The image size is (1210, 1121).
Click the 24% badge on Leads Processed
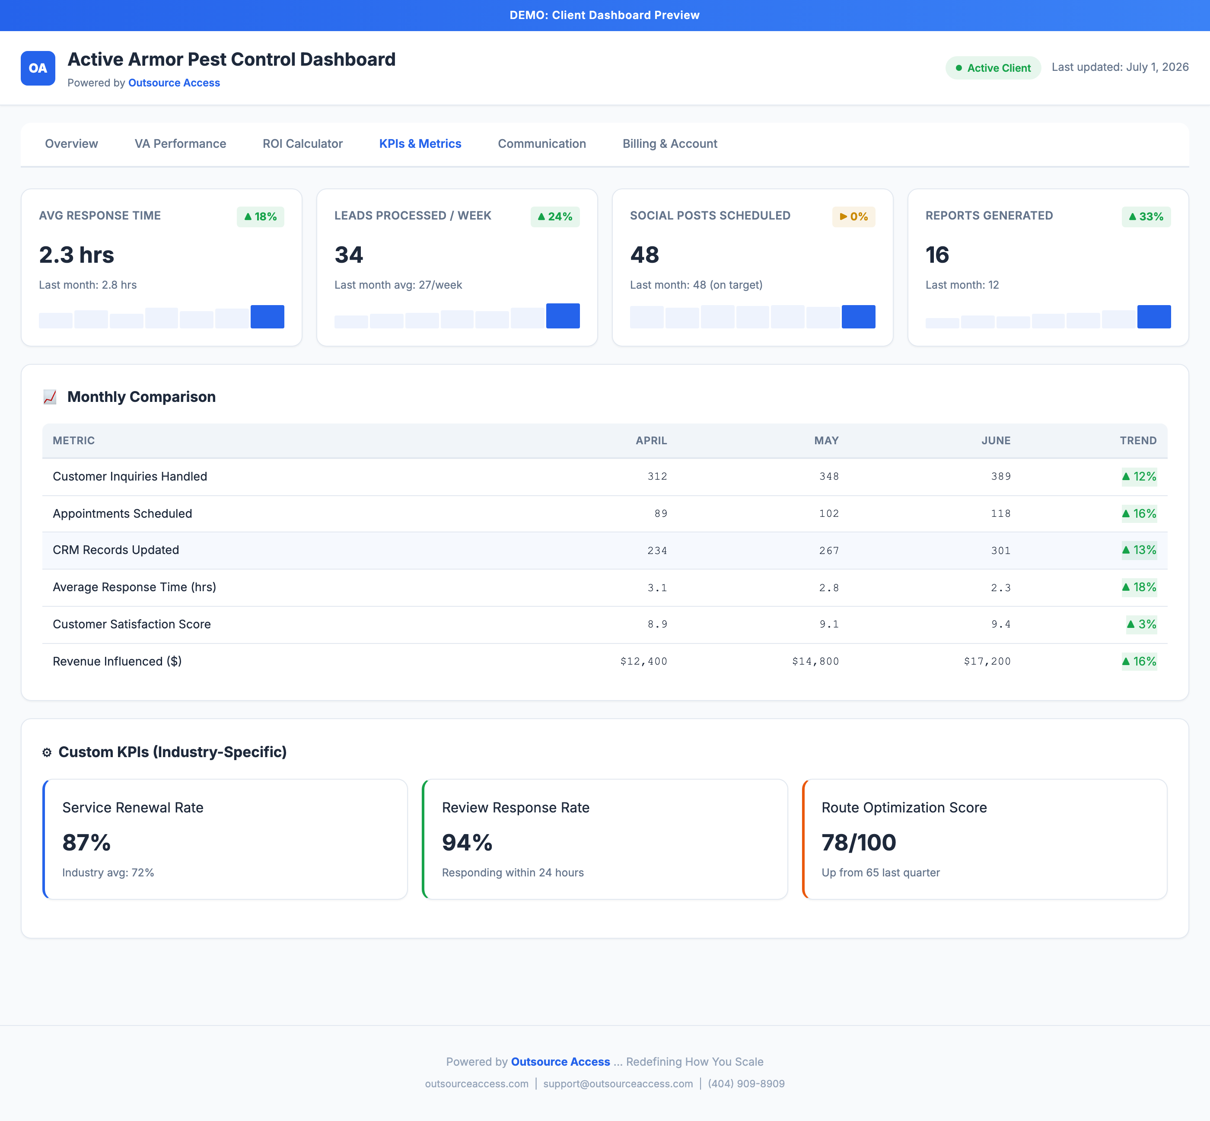[555, 217]
